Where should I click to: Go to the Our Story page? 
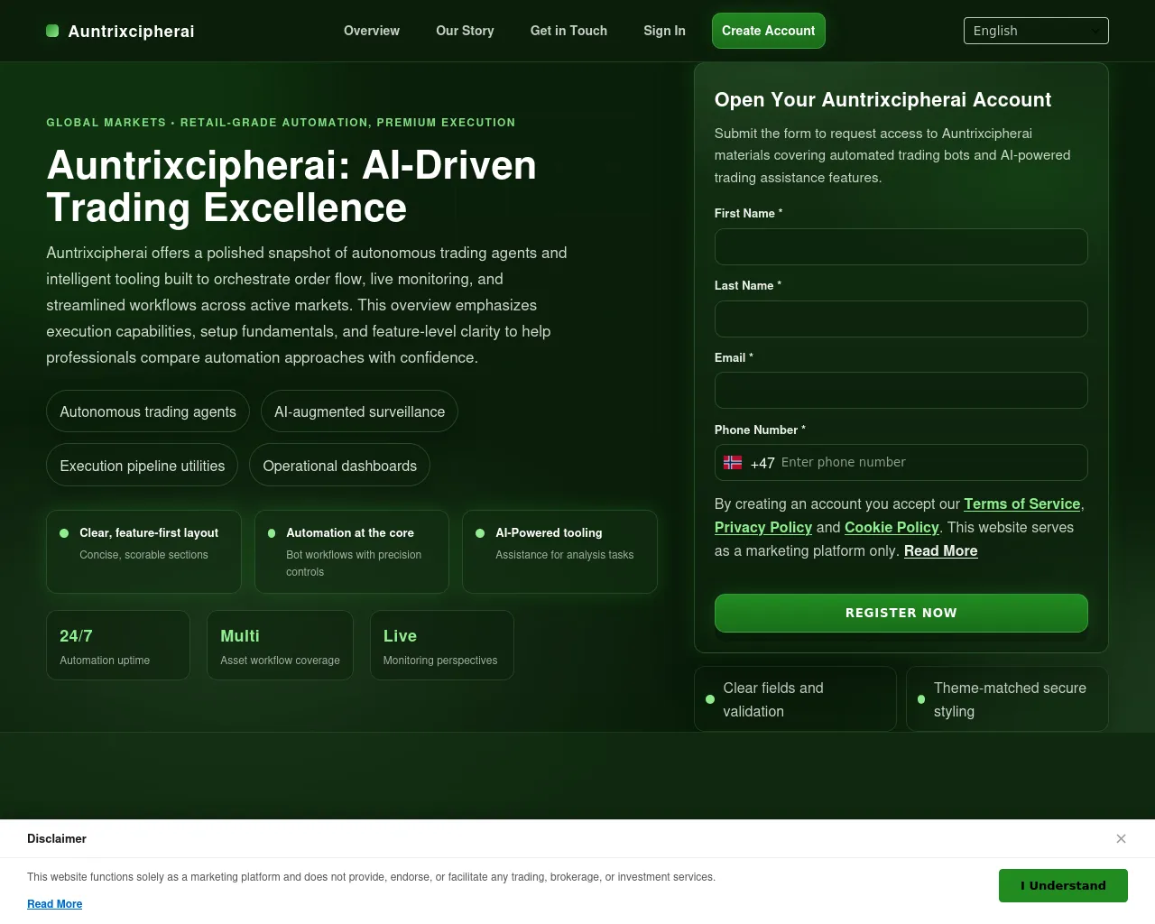pos(465,31)
